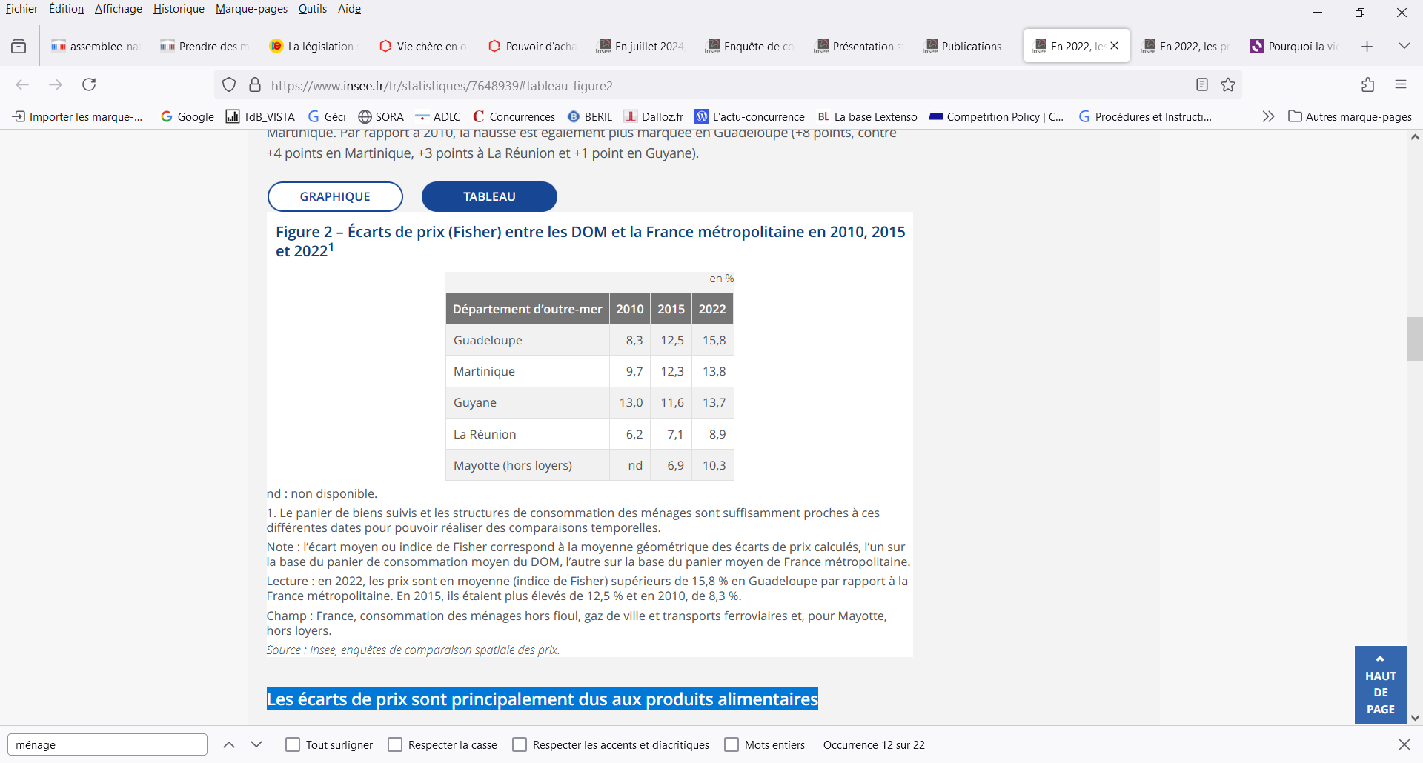
Task: Expand the list all tabs dropdown
Action: [1404, 46]
